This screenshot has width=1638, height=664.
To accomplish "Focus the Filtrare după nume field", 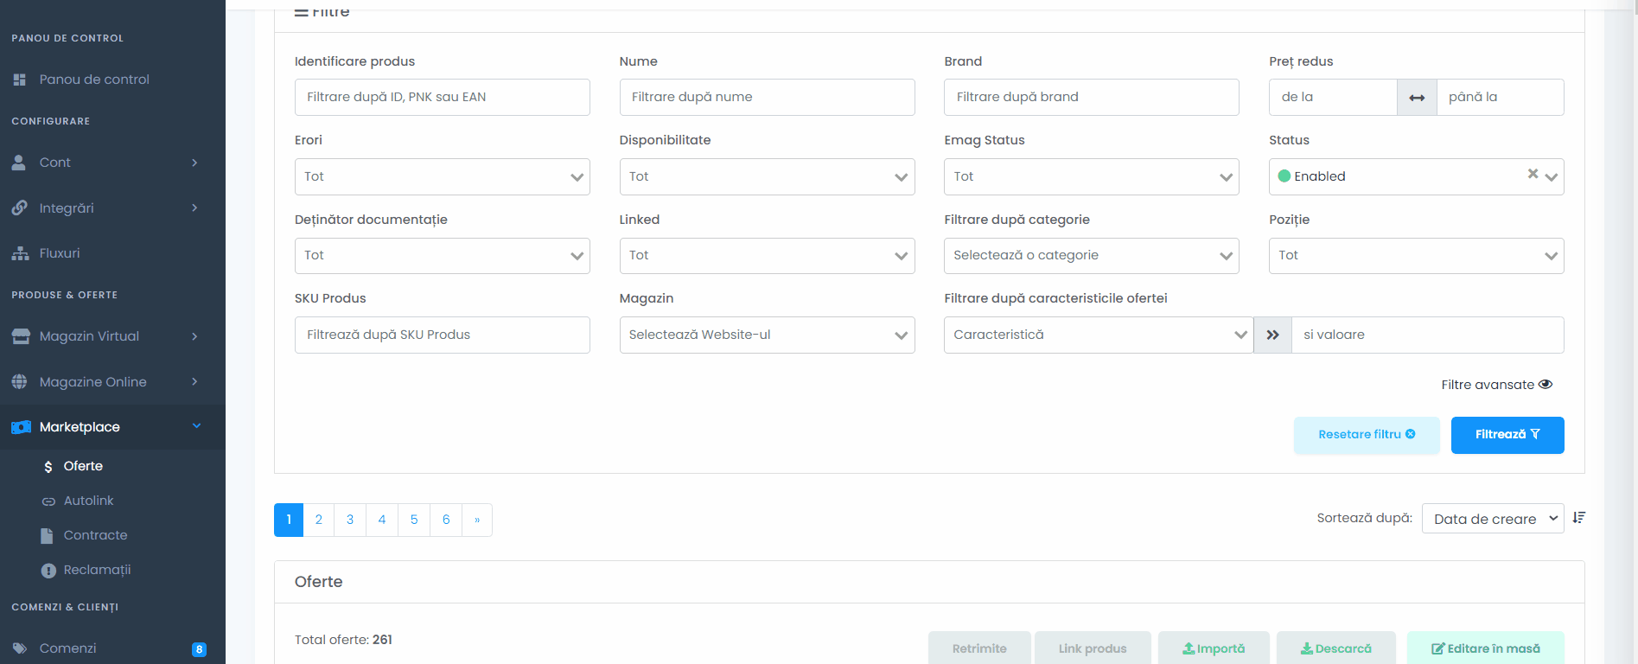I will click(768, 98).
